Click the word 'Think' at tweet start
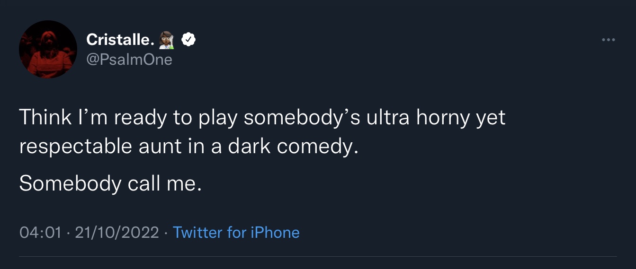 (45, 118)
